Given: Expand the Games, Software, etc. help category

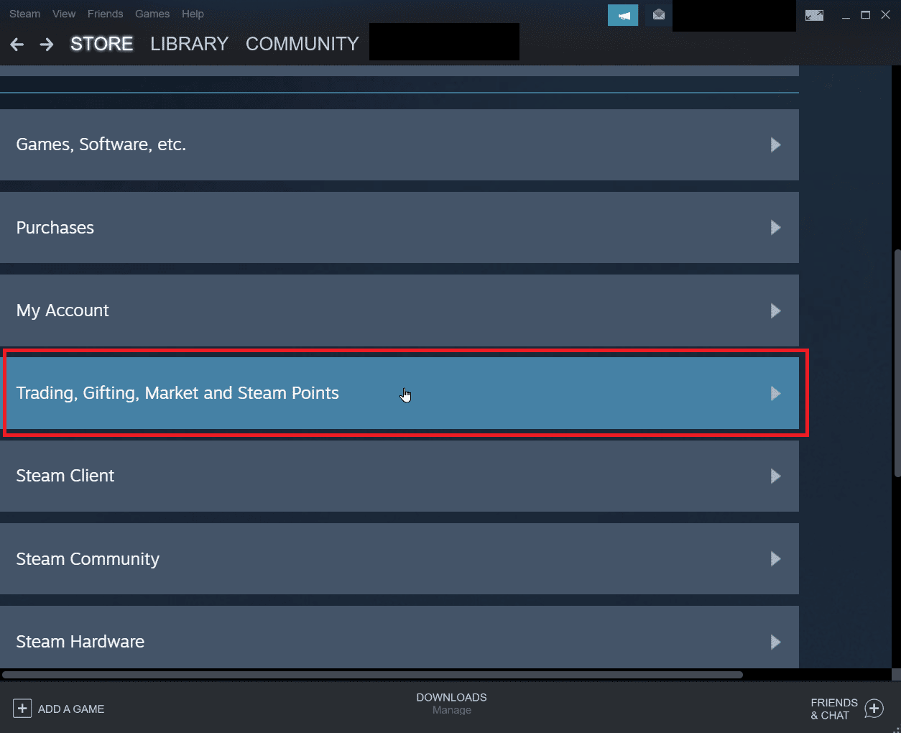Looking at the screenshot, I should pyautogui.click(x=399, y=144).
